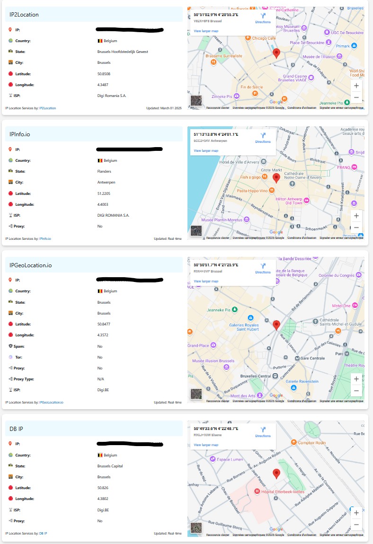Zoom in on the DB IP map
Viewport: 373px width, 544px height.
(x=356, y=513)
